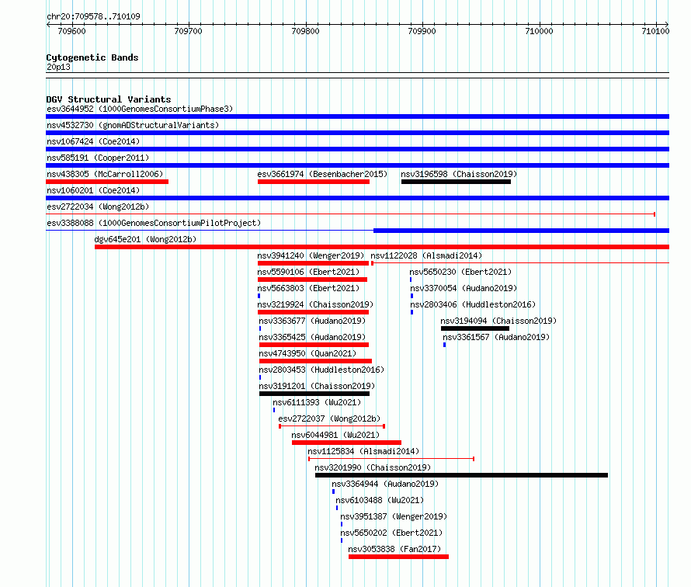The height and width of the screenshot is (587, 691).
Task: Open nsv3941240 (Wenger2019) label
Action: [x=311, y=255]
